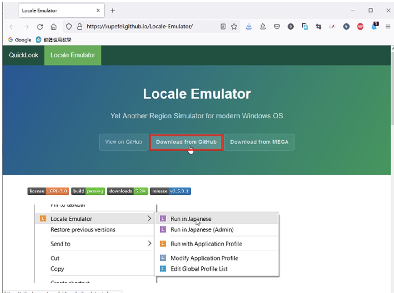394x293 pixels.
Task: Go forward to the next page
Action: click(26, 27)
